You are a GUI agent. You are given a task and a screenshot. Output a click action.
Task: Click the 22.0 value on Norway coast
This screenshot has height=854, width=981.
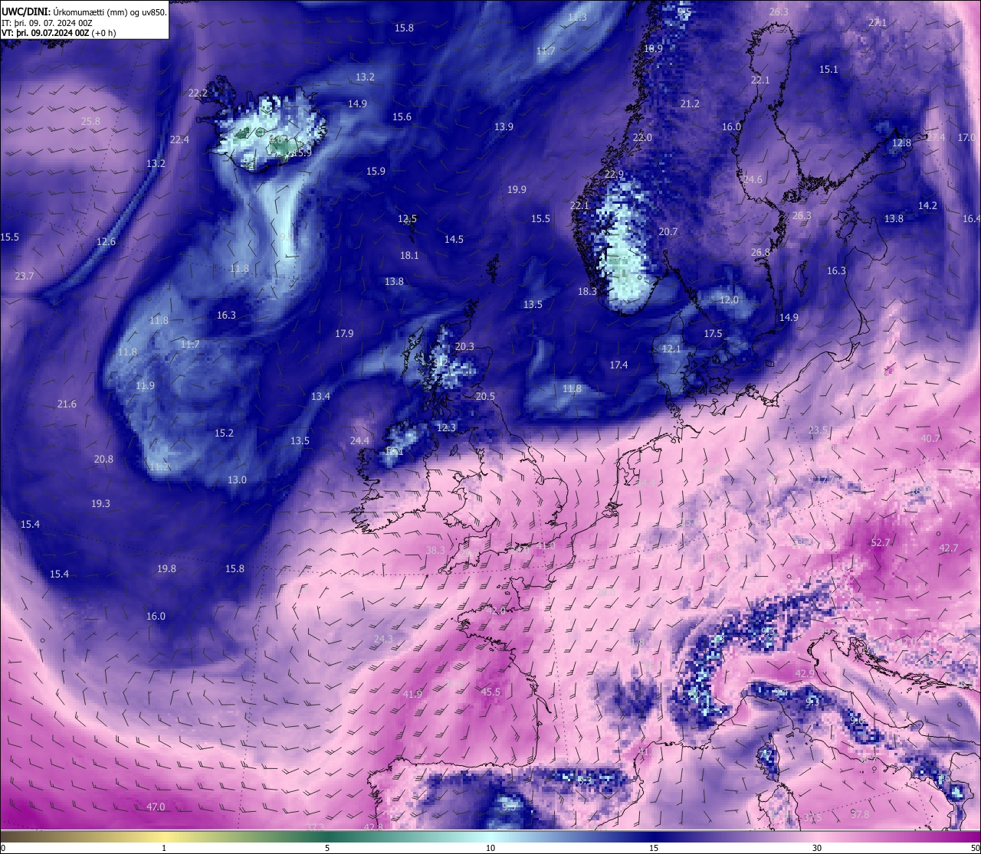[642, 138]
